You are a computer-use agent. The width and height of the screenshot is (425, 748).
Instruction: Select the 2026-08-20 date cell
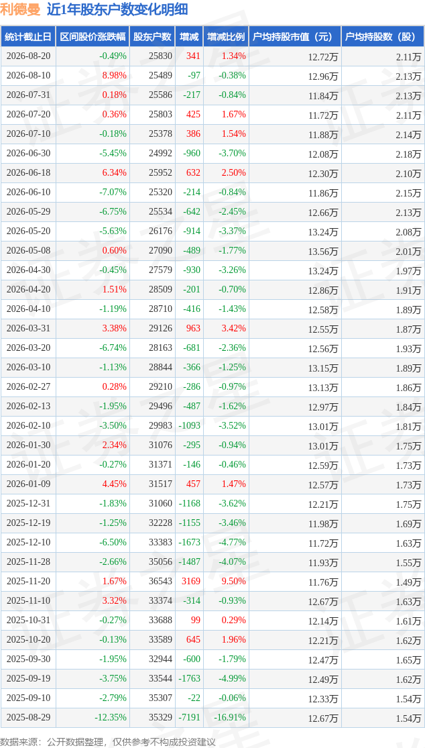[28, 56]
